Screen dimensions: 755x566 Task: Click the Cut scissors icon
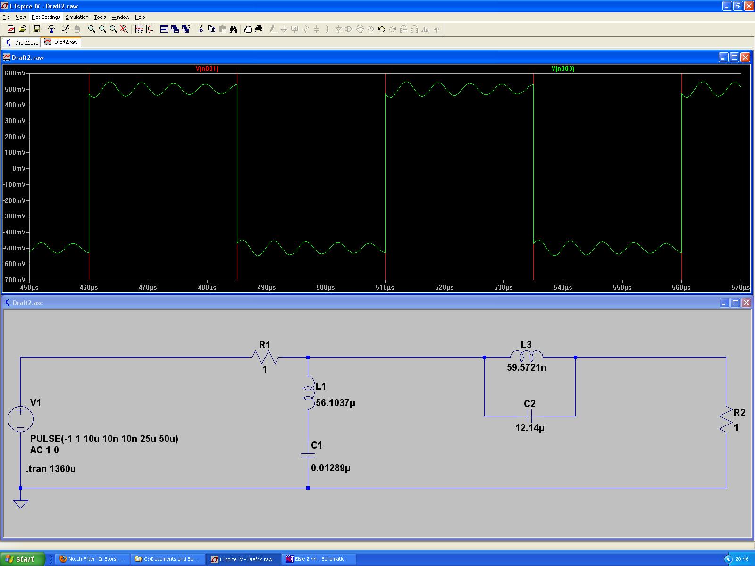point(201,29)
